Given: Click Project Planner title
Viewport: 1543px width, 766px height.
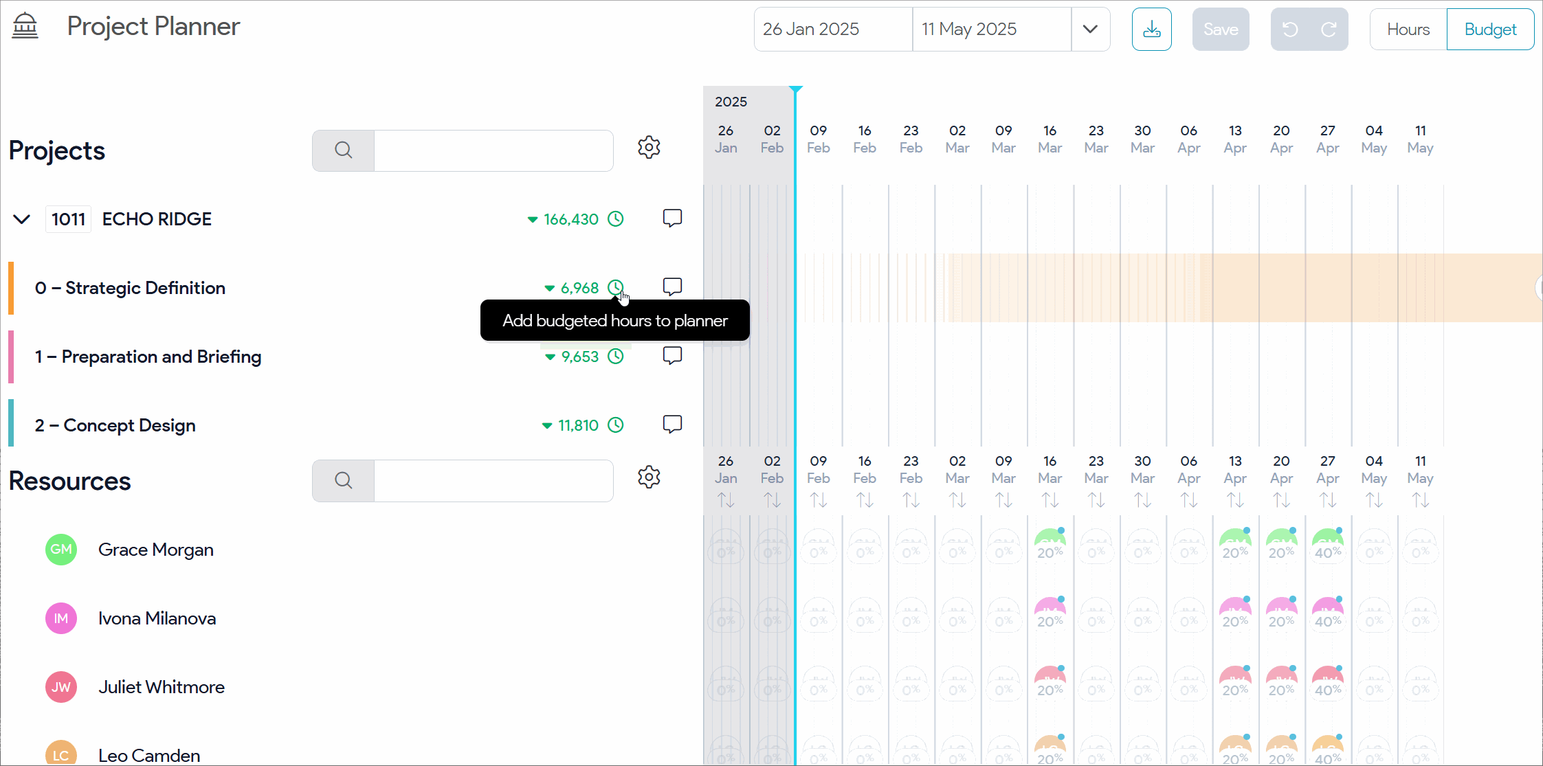Looking at the screenshot, I should 153,26.
